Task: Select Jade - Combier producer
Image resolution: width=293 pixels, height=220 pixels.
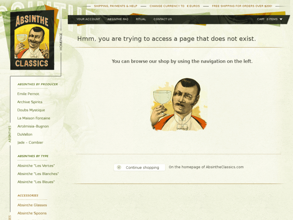Action: [30, 142]
